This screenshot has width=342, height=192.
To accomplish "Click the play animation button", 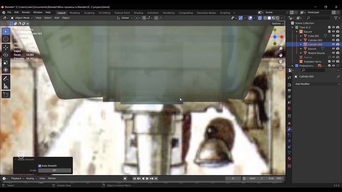I will click(x=147, y=179).
